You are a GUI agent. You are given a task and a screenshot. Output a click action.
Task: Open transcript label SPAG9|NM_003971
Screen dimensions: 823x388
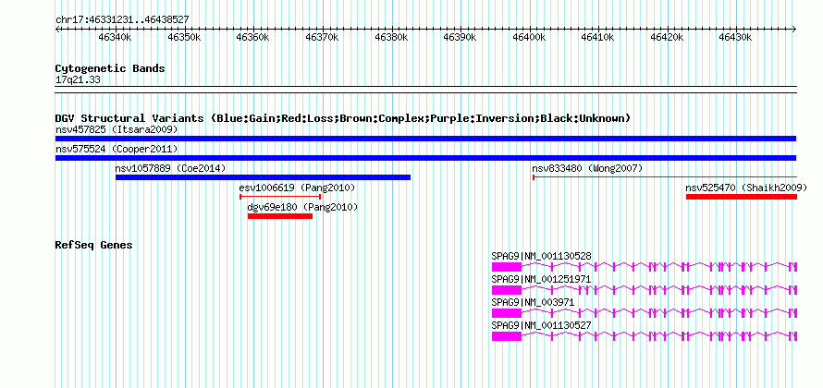(x=534, y=302)
